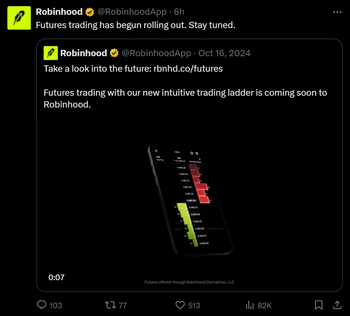Screen dimensions: 350x316
Task: Bookmark this futures trading tweet
Action: coord(319,305)
